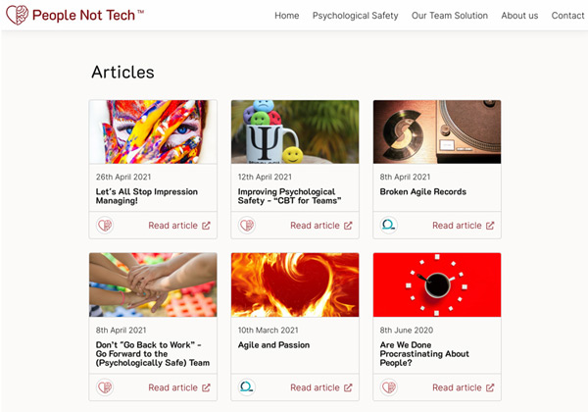Click author avatar on Broken Agile Records card
Image resolution: width=588 pixels, height=412 pixels.
tap(389, 225)
